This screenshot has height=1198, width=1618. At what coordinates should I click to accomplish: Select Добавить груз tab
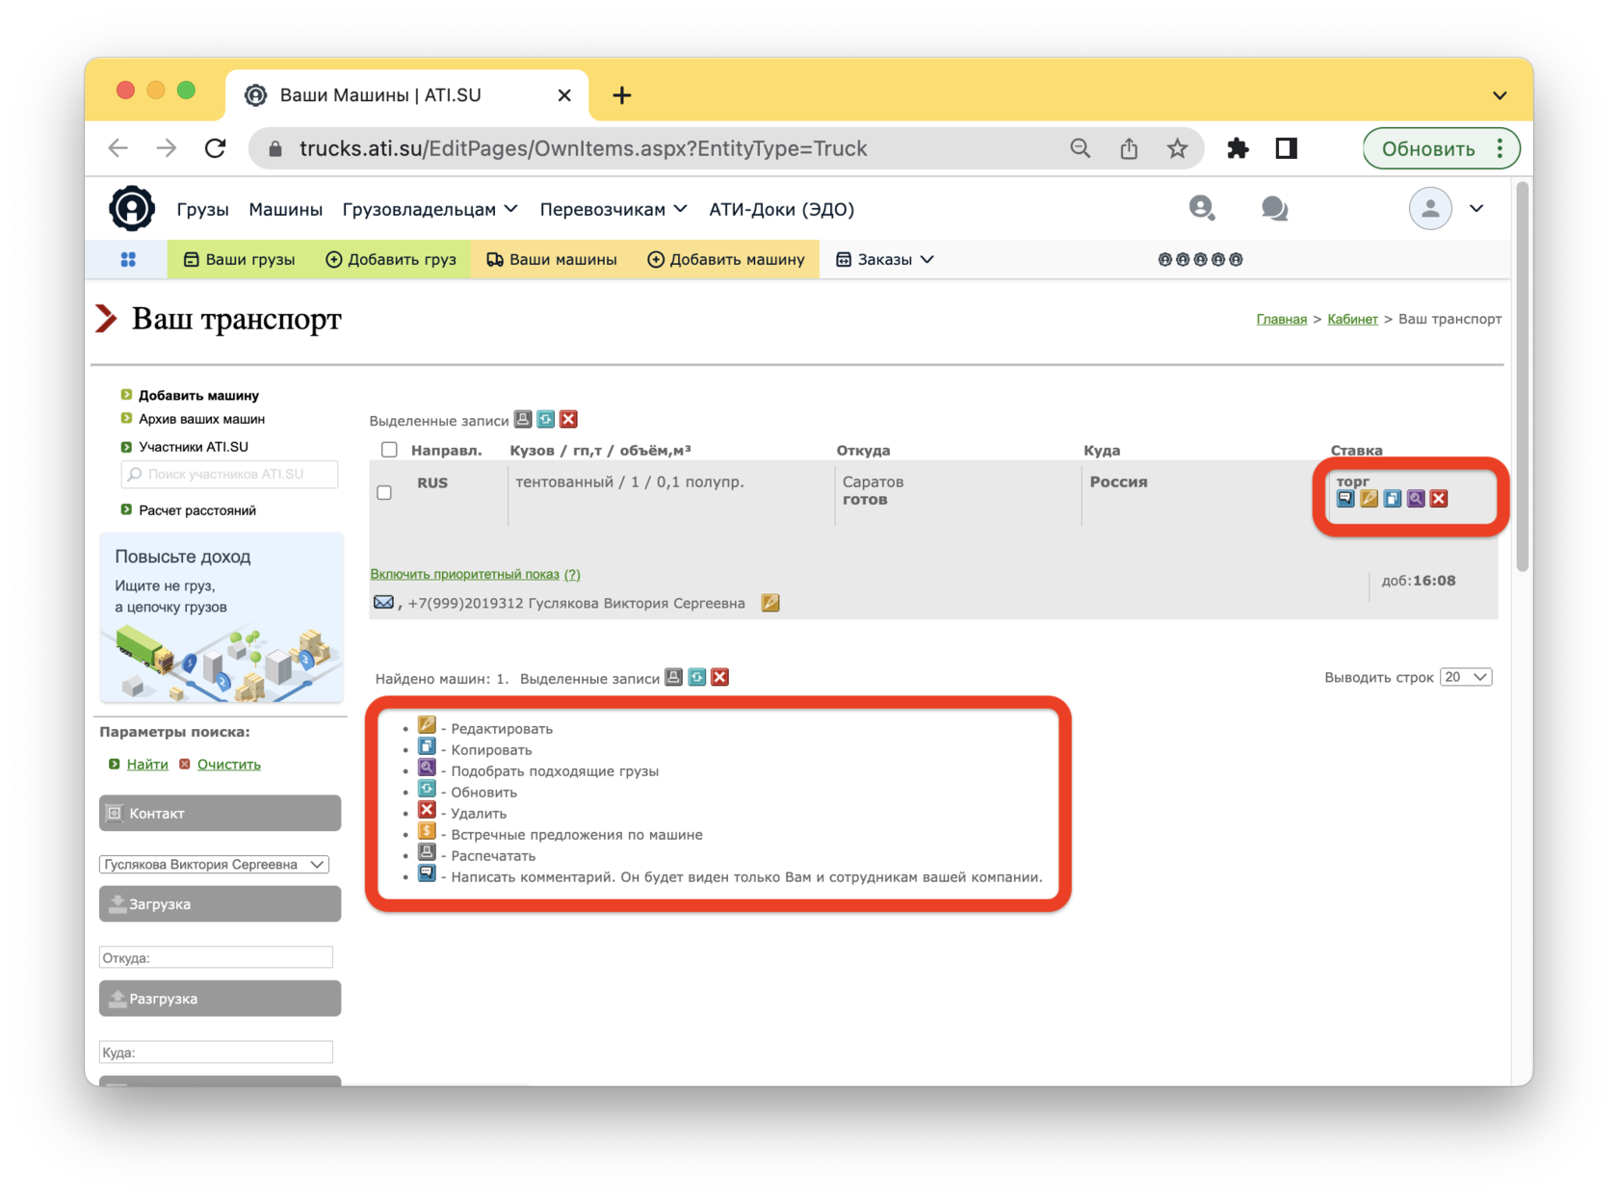click(390, 259)
